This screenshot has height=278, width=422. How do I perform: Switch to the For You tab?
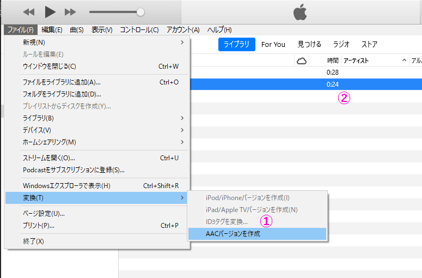[273, 44]
